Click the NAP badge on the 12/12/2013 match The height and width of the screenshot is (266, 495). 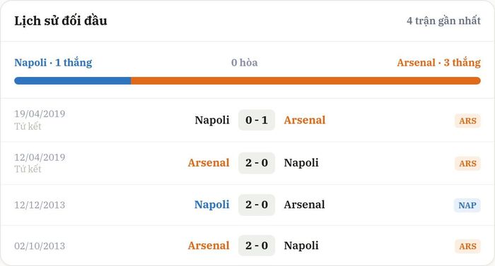[x=467, y=205]
